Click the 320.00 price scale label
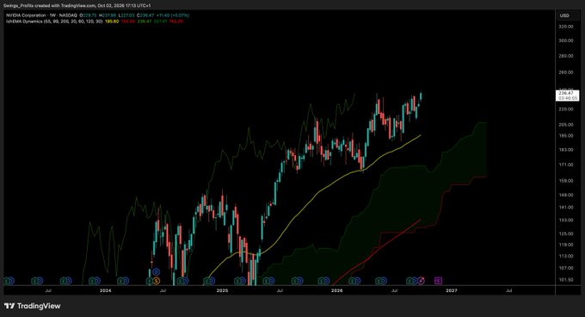Screen dimensions: 585x317 click(566, 27)
